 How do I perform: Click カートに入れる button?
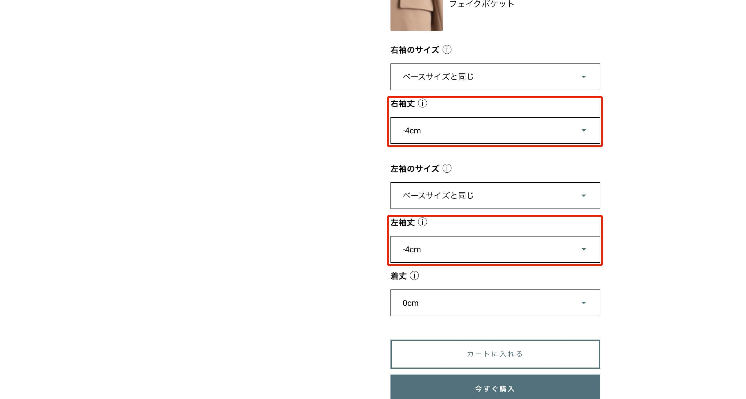(495, 354)
